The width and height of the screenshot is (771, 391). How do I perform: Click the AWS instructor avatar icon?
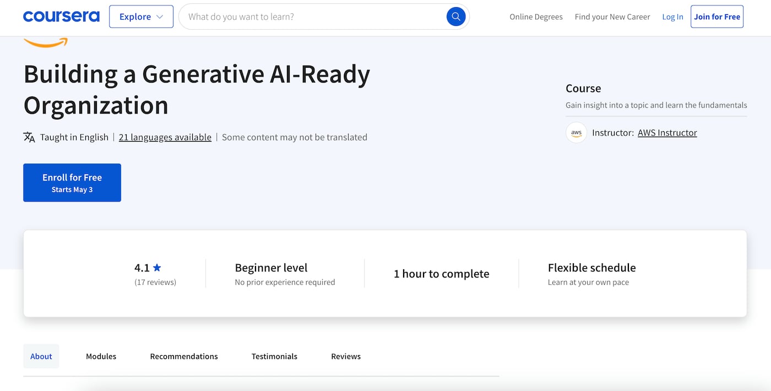pyautogui.click(x=576, y=133)
